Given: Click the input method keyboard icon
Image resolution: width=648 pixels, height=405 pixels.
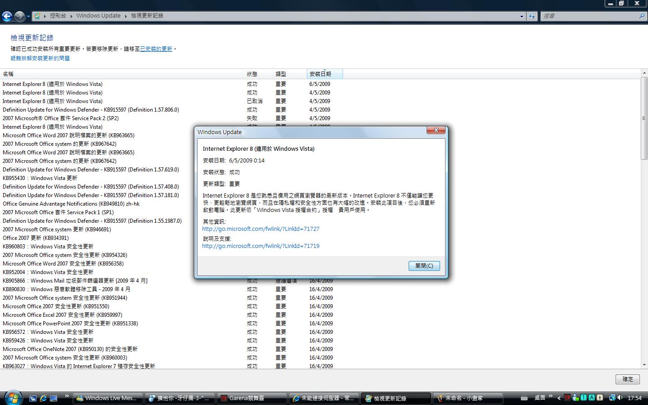Looking at the screenshot, I should 524,398.
